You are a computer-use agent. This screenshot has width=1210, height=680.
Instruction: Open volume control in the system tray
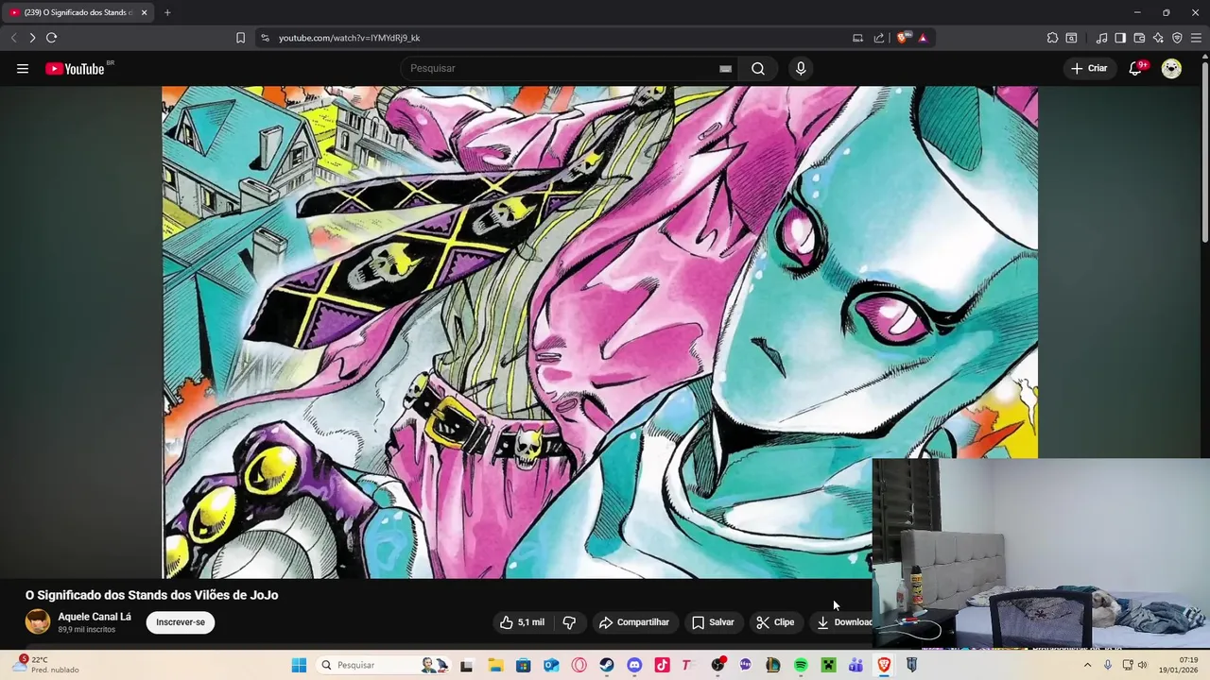[x=1143, y=665]
